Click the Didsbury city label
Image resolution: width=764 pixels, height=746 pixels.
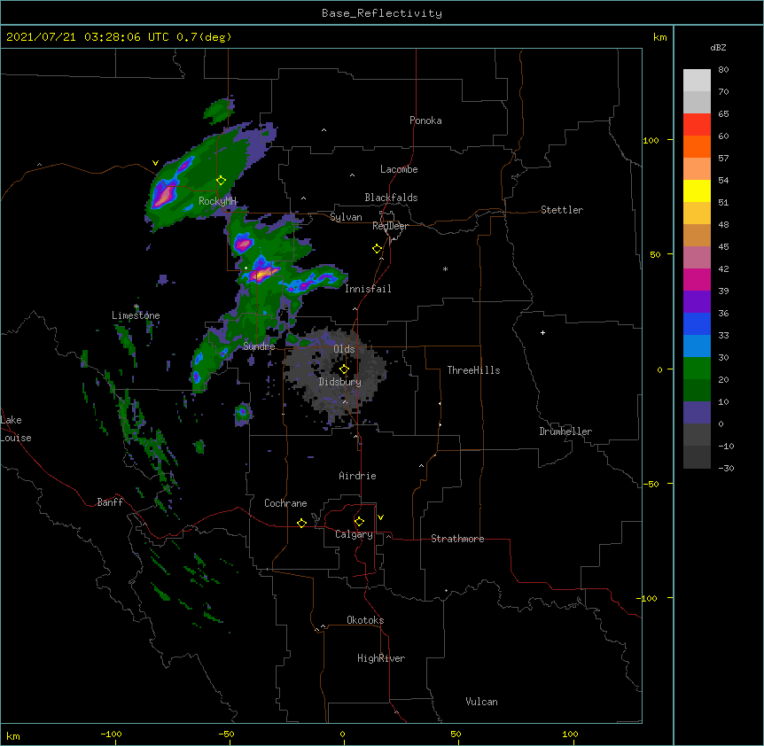point(340,382)
